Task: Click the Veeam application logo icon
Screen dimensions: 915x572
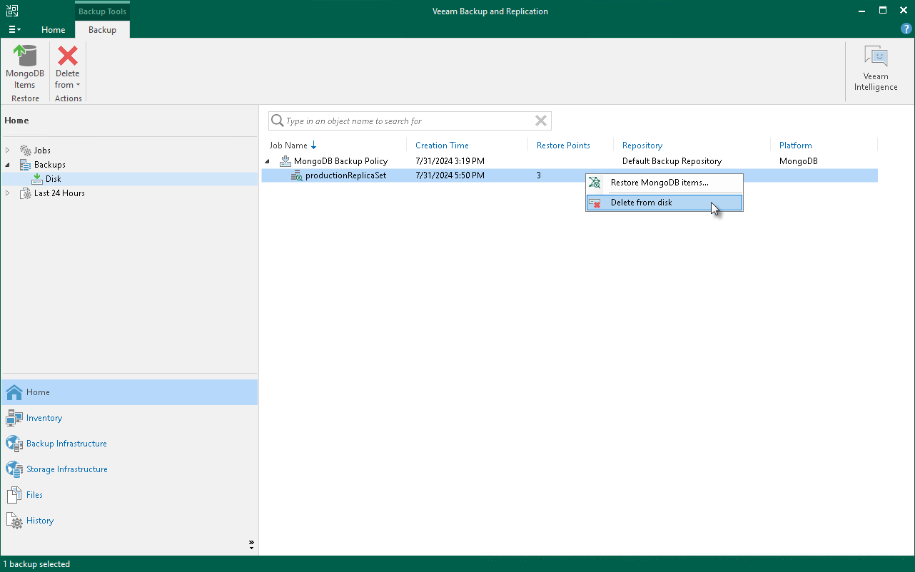Action: [12, 11]
